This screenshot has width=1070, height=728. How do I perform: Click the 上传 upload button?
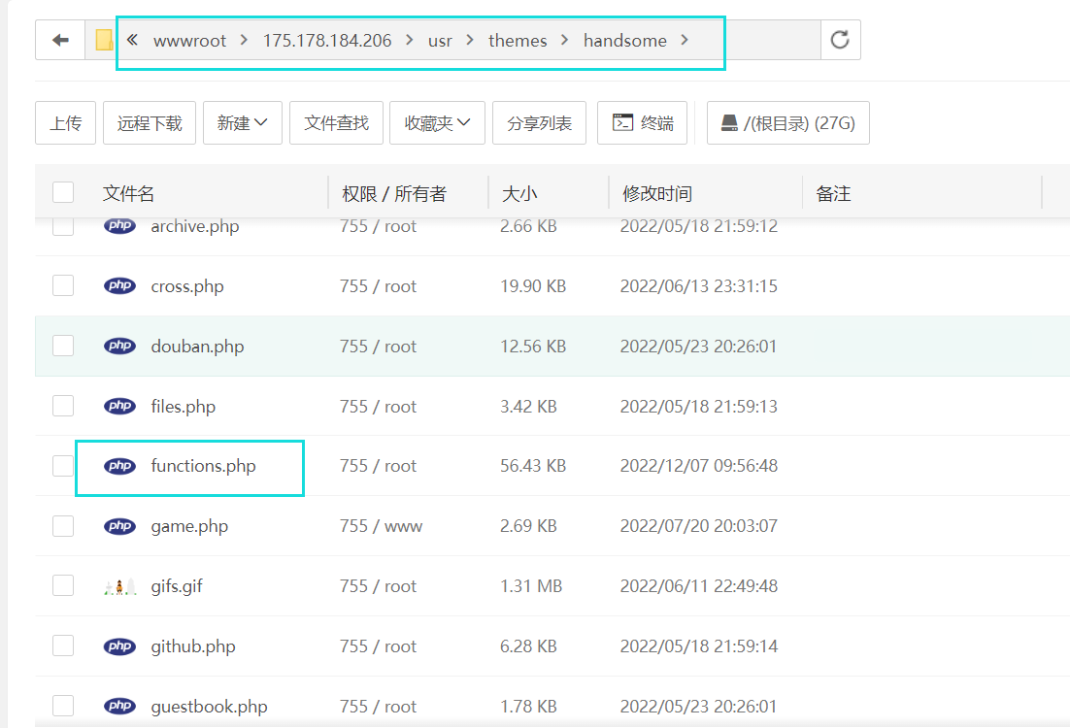[x=65, y=122]
